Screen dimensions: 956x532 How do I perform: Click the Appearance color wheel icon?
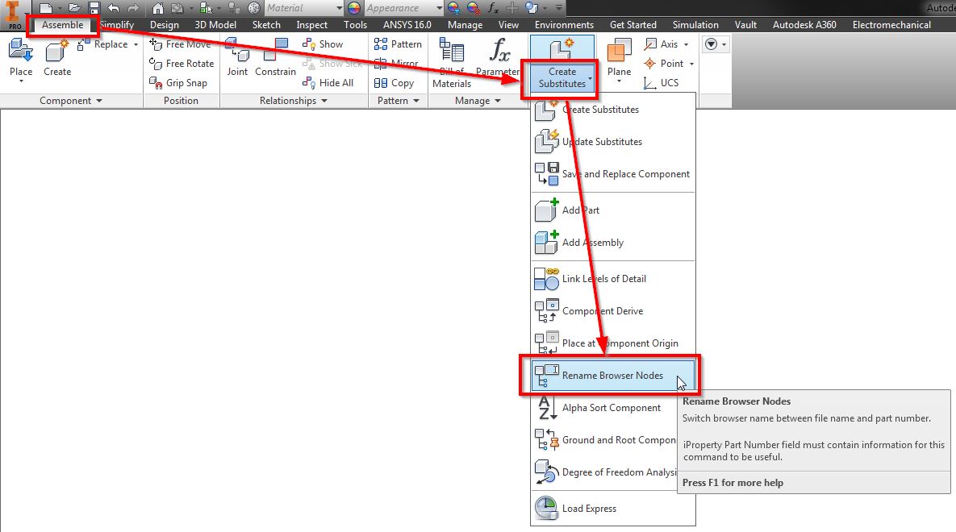[x=354, y=8]
